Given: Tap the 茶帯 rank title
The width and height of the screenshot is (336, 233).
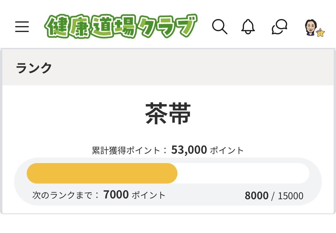Looking at the screenshot, I should [x=168, y=114].
